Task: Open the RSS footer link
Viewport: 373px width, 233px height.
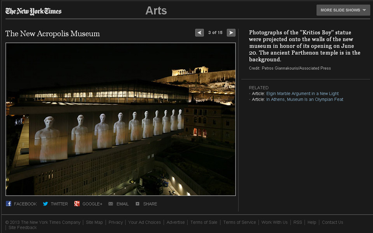Action: coord(298,223)
